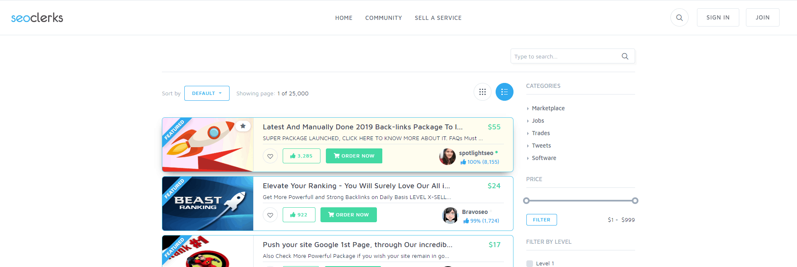Favorite the 2019 Back-links Package listing with the heart
Viewport: 797px width, 267px height.
[270, 156]
